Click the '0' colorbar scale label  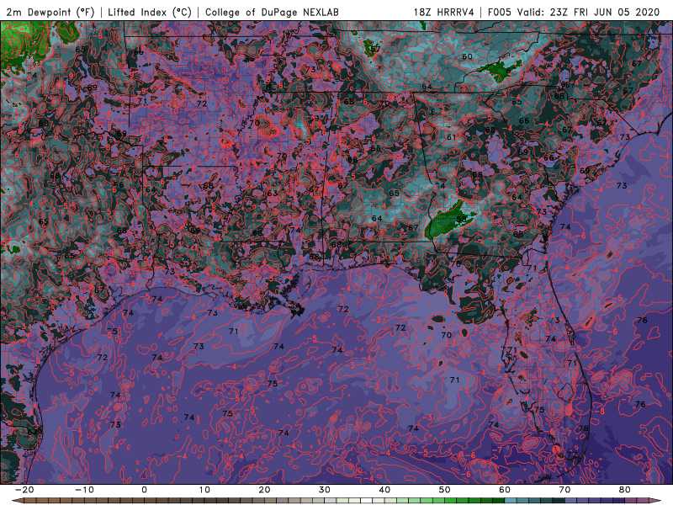tap(144, 490)
